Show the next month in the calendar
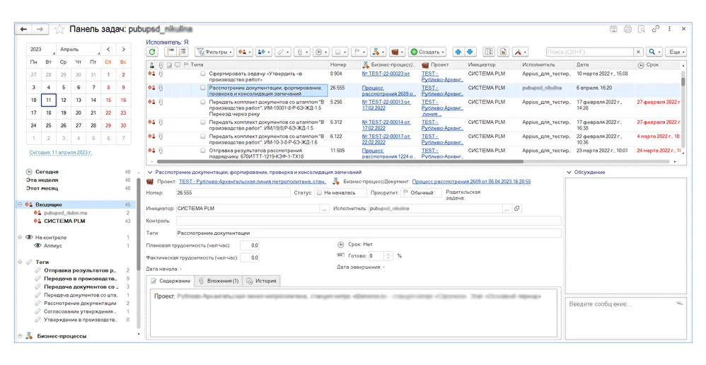This screenshot has width=706, height=365. coord(123,50)
